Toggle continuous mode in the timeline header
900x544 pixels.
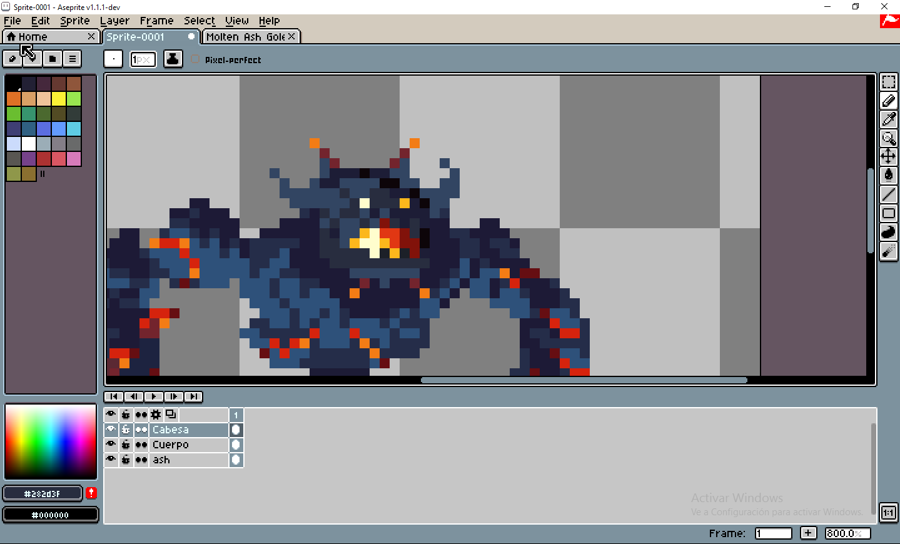click(x=141, y=415)
